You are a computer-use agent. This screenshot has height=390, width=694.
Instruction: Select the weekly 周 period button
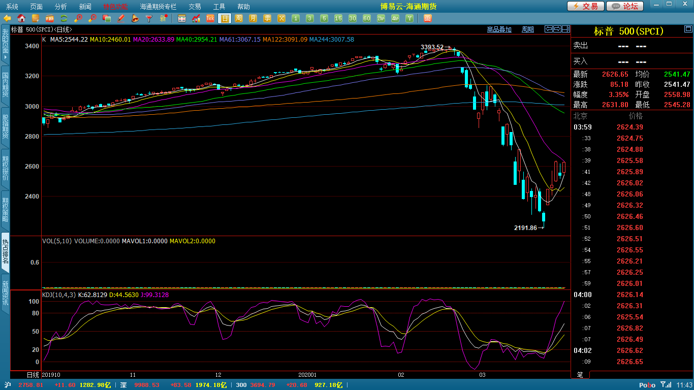point(239,18)
